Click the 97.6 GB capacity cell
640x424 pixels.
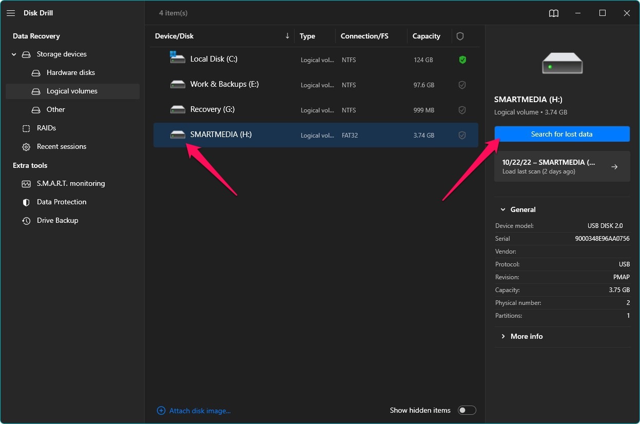point(424,85)
